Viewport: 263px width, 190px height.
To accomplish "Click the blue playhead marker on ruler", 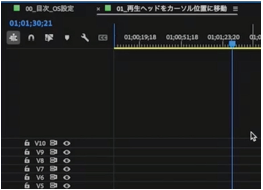I will point(232,44).
